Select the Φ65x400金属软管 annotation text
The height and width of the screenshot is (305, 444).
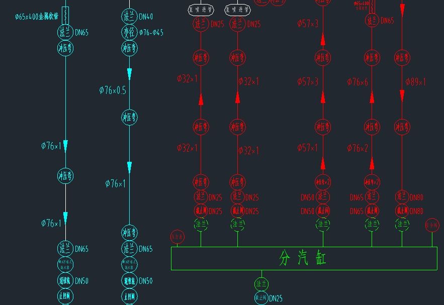point(37,17)
